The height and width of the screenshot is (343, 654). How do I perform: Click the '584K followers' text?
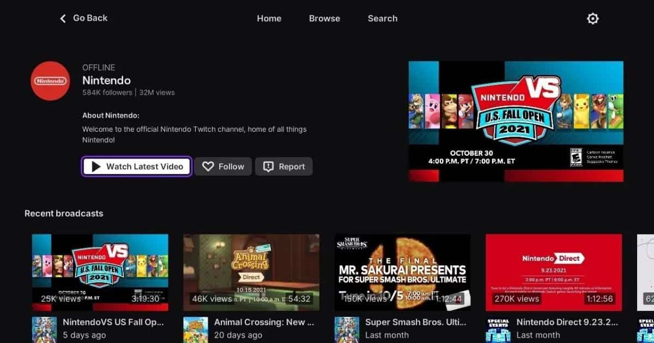[x=107, y=93]
